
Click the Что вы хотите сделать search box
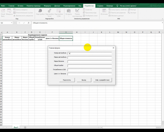126,6
